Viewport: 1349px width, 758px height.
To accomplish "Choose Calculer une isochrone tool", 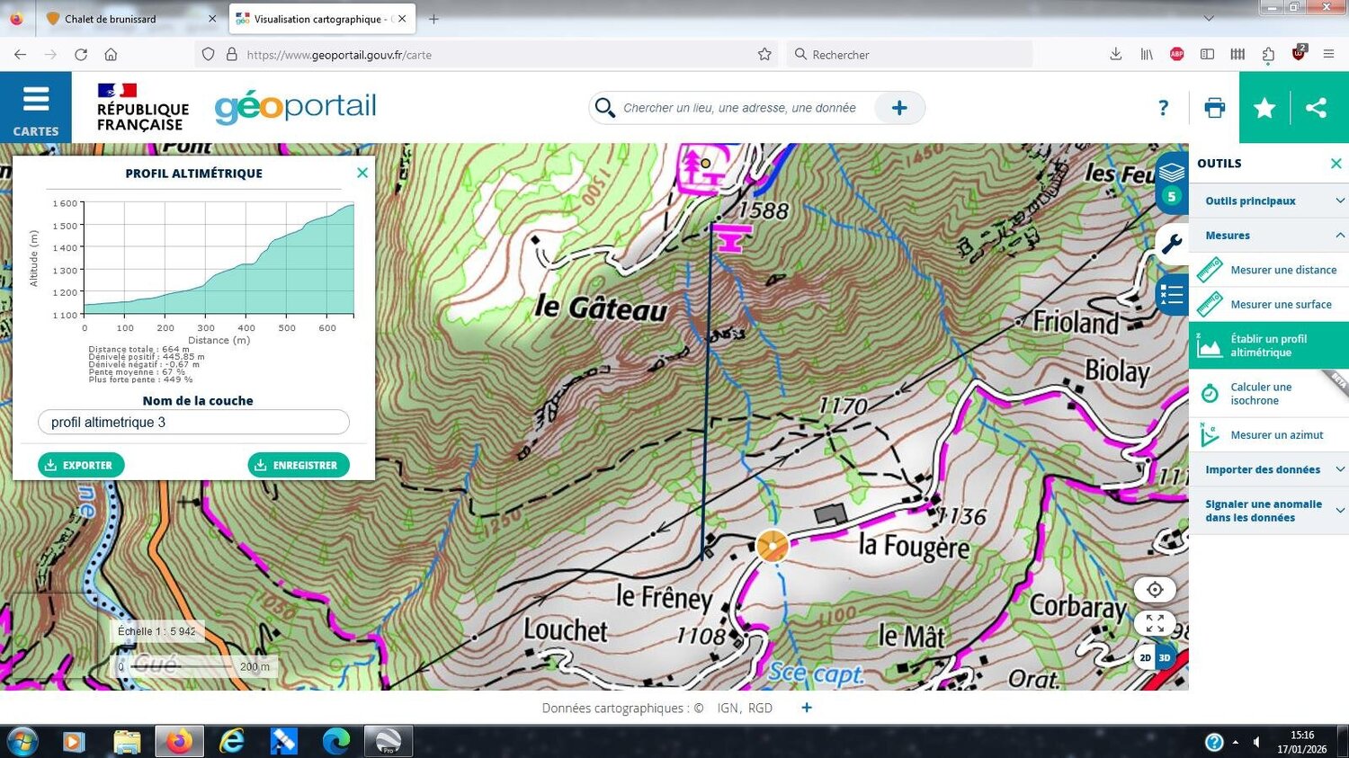I will coord(1269,394).
